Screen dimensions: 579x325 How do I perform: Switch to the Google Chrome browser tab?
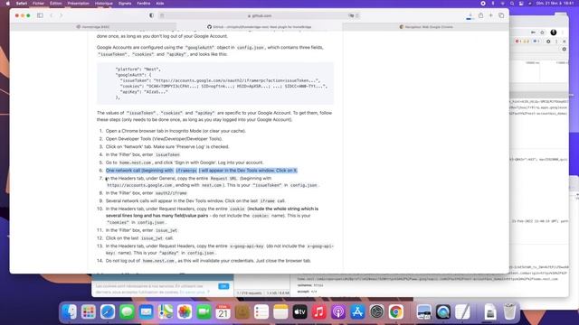tap(426, 27)
